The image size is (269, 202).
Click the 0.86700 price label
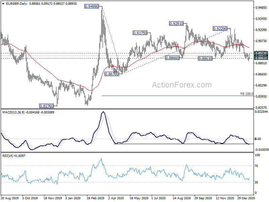112,74
